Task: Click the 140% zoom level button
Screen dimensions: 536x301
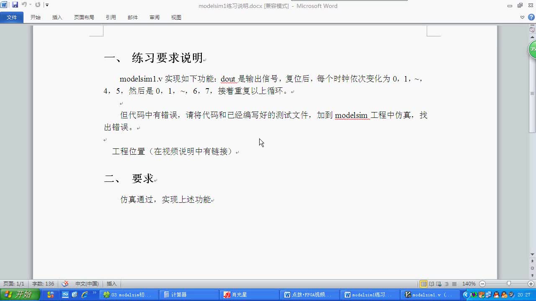Action: (x=469, y=284)
